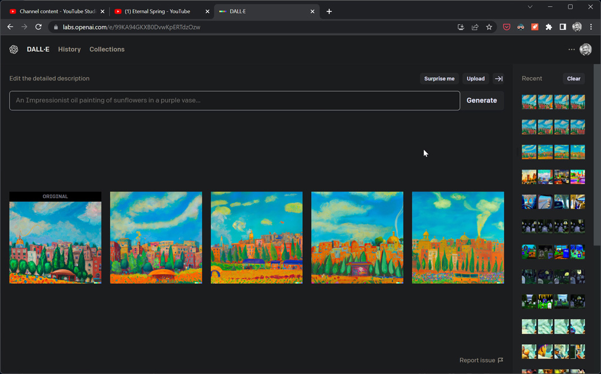Click the share page icon in address bar
The image size is (601, 374).
tap(475, 27)
